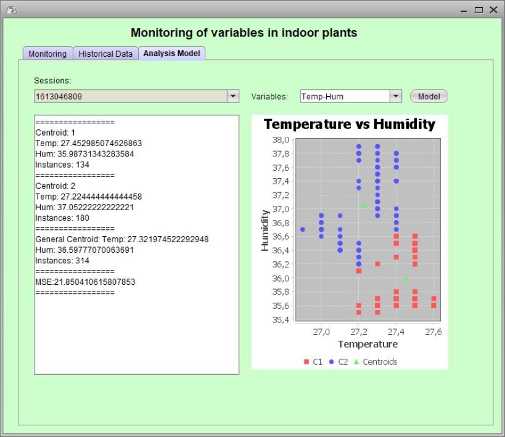Click the lower green centroid marker in chart
This screenshot has height=437, width=505.
pos(406,279)
